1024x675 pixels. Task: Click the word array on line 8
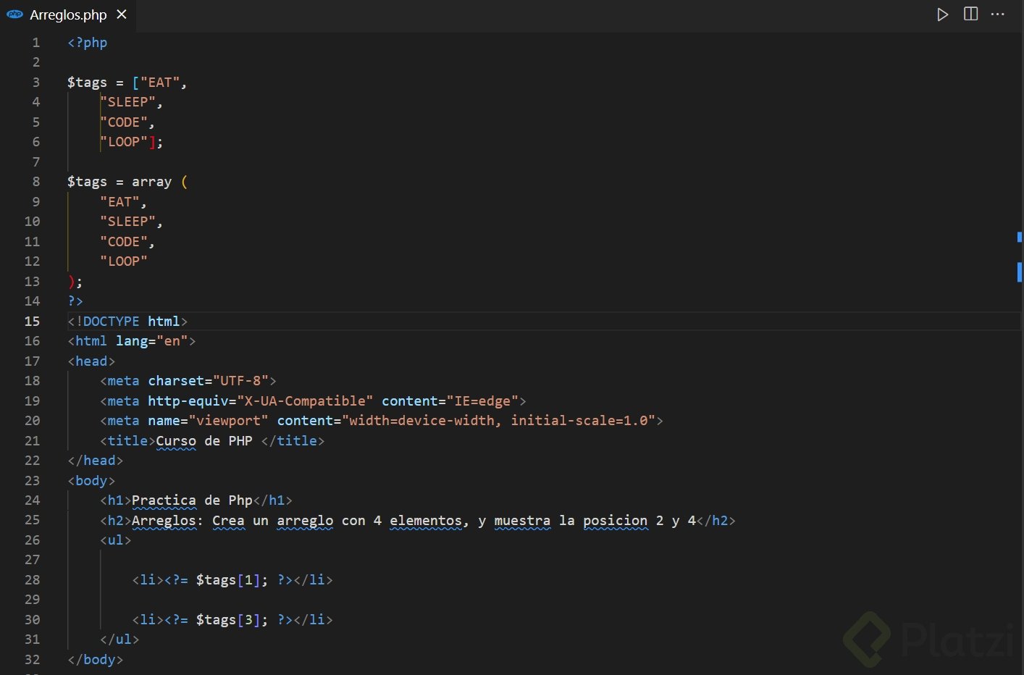pos(151,182)
